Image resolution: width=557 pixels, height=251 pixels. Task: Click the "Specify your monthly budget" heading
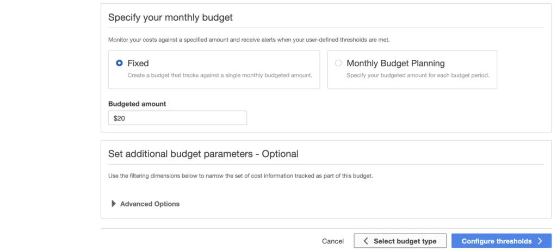tap(170, 17)
